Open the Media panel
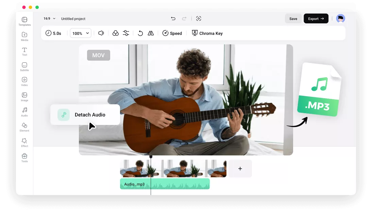The image size is (372, 215). [24, 36]
